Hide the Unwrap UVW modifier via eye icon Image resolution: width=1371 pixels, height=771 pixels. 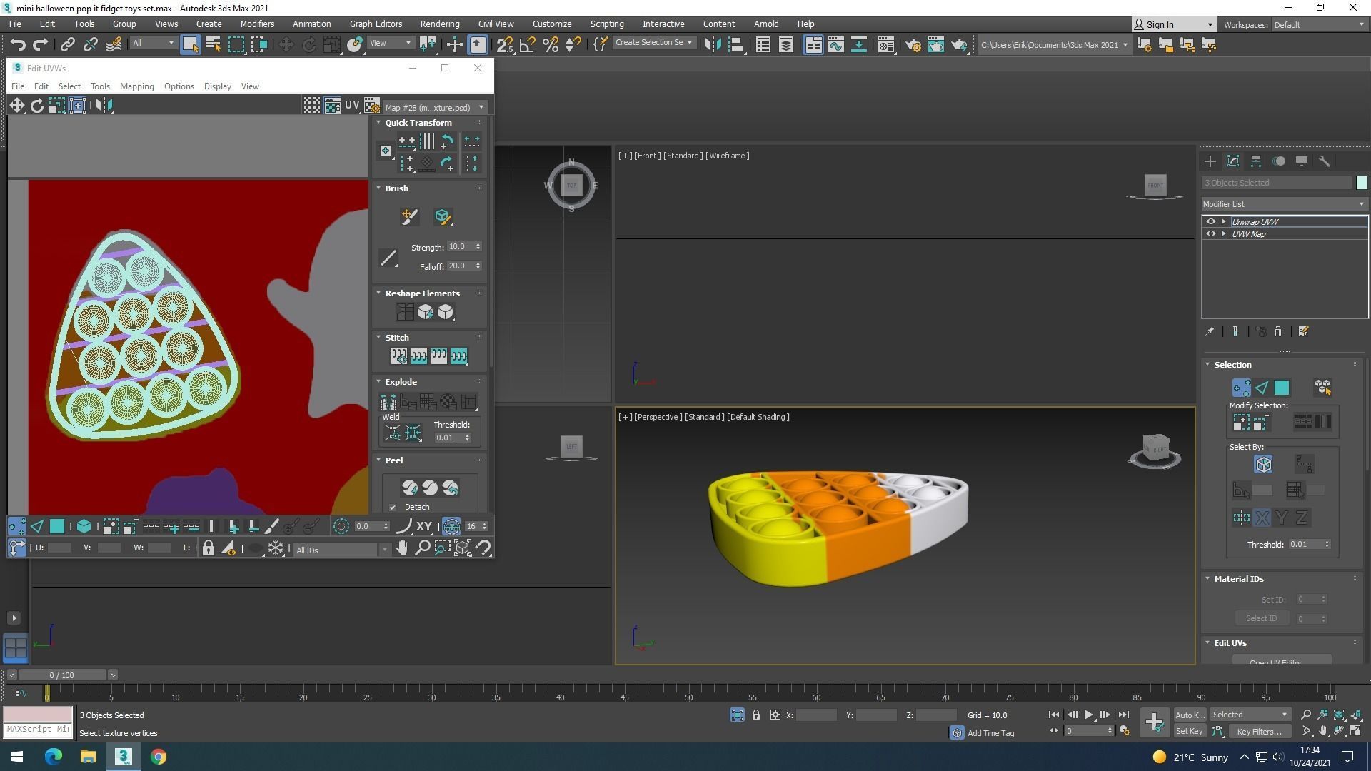(x=1210, y=222)
